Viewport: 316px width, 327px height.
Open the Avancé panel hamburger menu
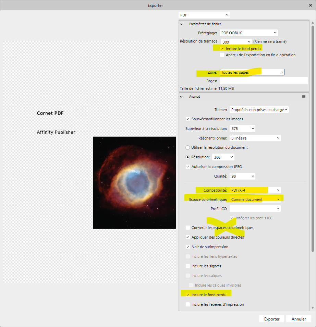click(303, 97)
